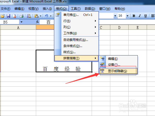
Task: Click the Italic formatting button
Action: [140, 16]
